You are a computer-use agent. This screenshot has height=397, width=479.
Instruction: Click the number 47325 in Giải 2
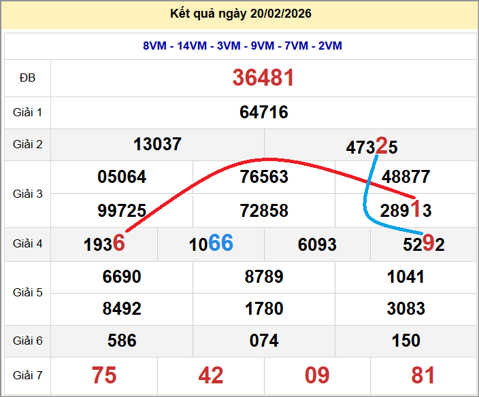pyautogui.click(x=371, y=146)
